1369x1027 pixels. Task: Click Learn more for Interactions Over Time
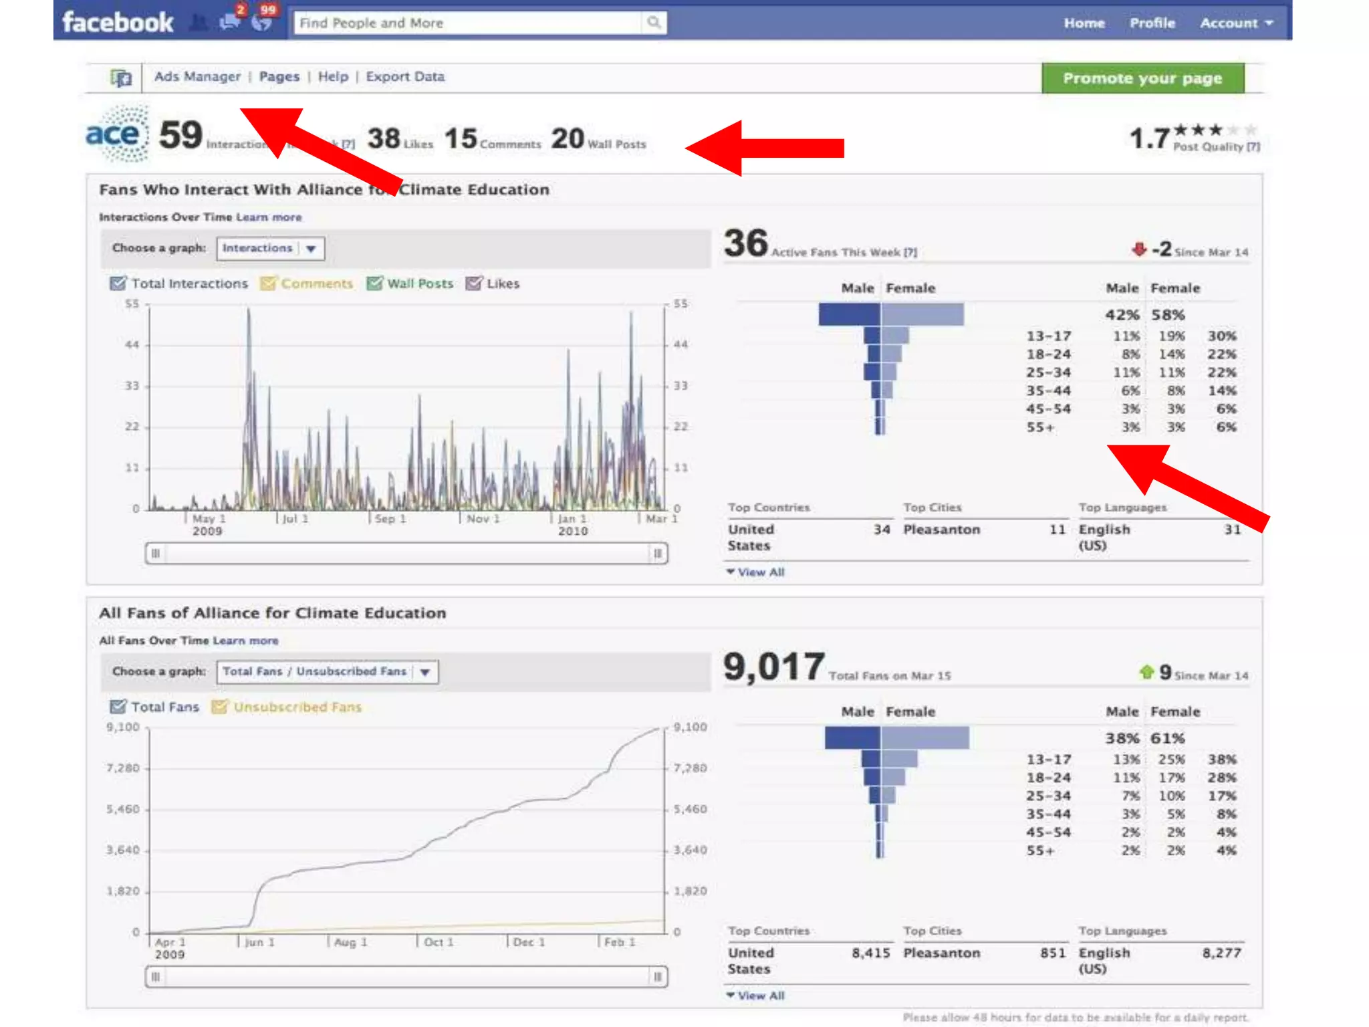[x=269, y=217]
